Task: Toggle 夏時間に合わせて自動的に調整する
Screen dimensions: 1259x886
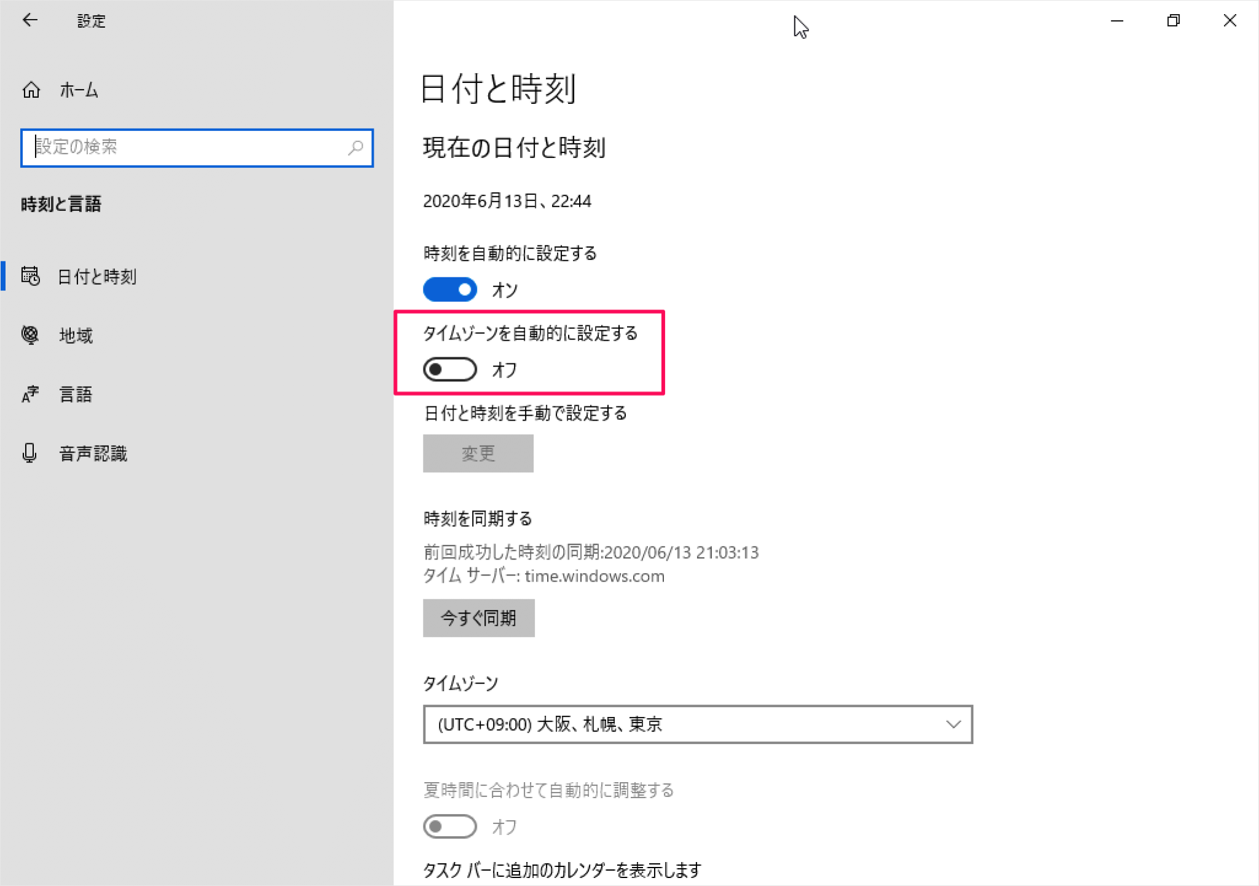Action: [x=449, y=826]
